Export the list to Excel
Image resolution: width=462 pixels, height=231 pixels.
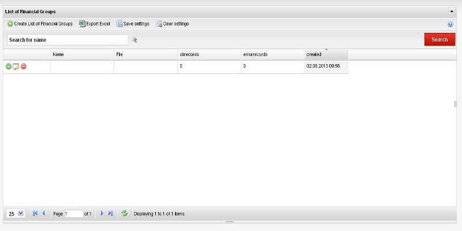[x=95, y=24]
